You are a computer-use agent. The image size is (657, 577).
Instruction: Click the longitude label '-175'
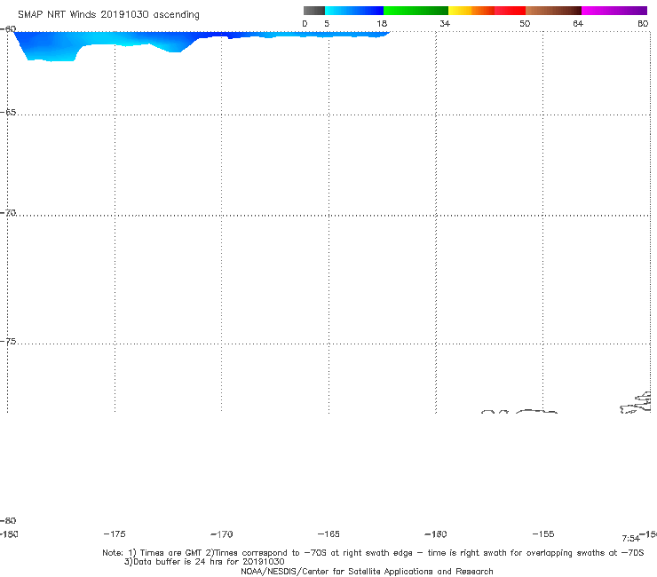point(115,534)
